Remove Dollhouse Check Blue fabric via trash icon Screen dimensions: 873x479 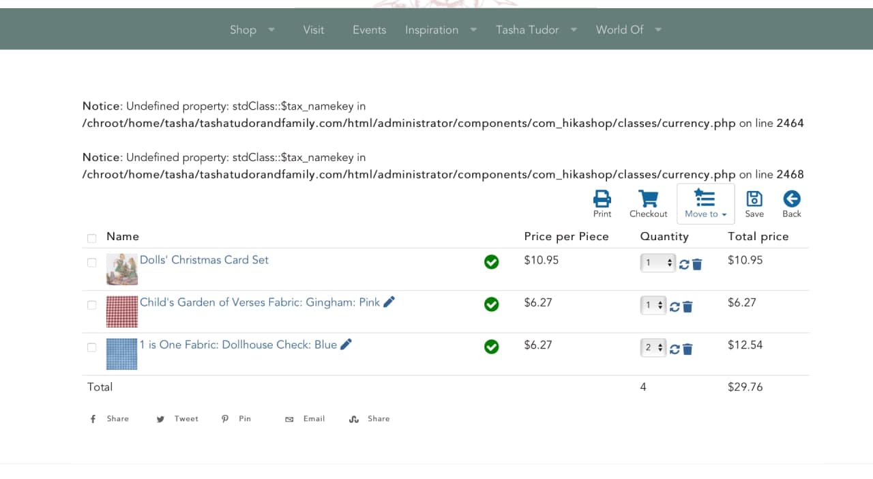(687, 349)
